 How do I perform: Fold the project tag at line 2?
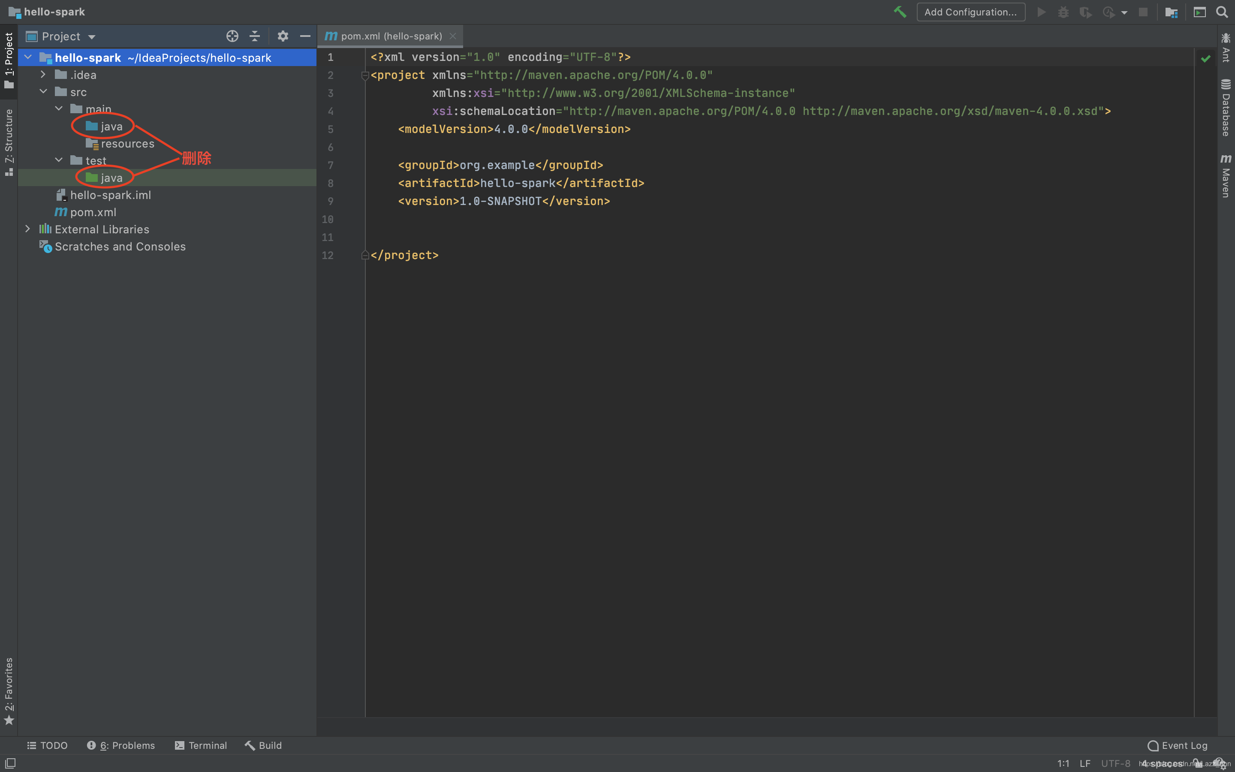tap(365, 75)
